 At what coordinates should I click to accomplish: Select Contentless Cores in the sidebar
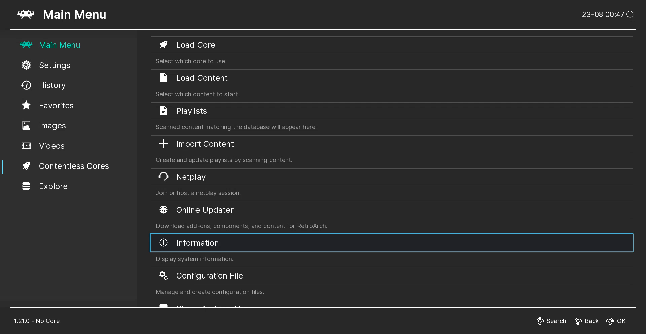74,166
